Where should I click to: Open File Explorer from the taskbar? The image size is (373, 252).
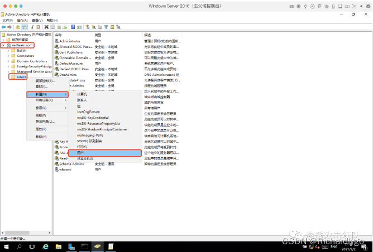tap(58, 247)
